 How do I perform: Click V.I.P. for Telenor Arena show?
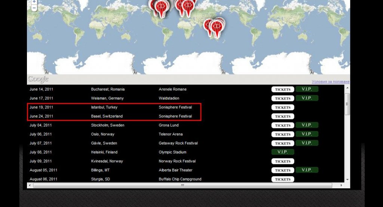click(307, 134)
